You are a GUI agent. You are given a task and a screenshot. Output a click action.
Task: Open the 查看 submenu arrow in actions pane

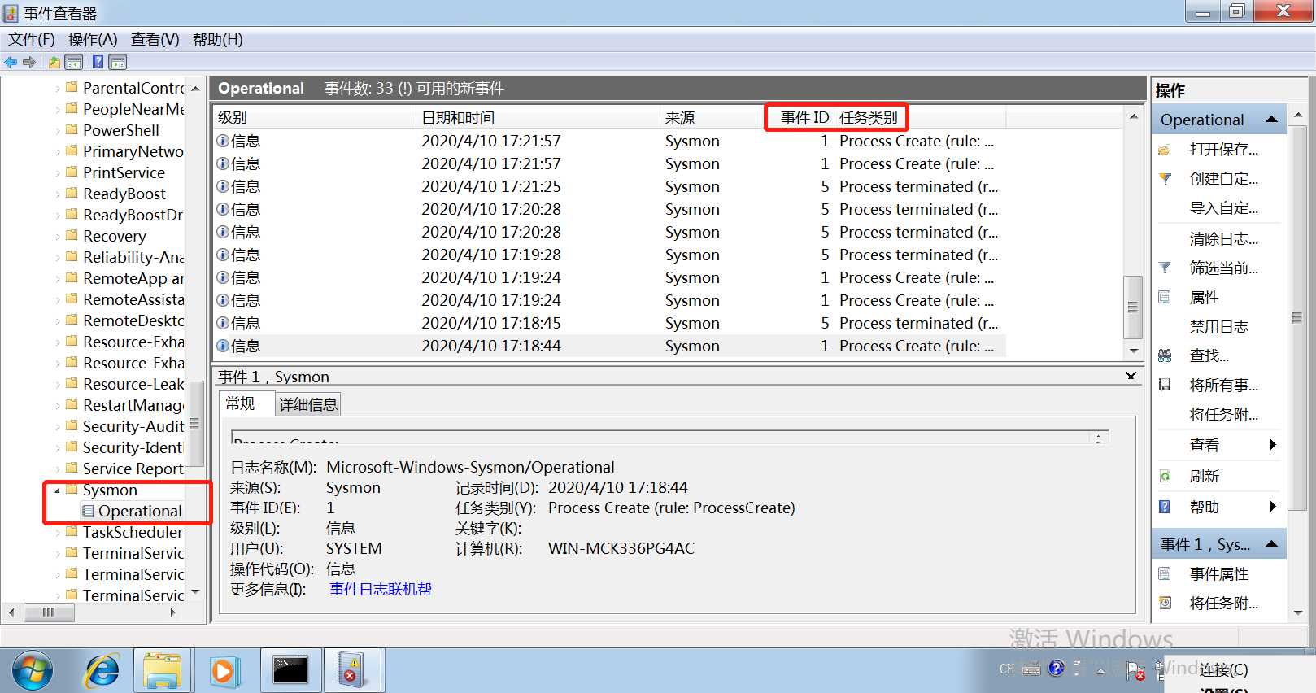point(1273,445)
